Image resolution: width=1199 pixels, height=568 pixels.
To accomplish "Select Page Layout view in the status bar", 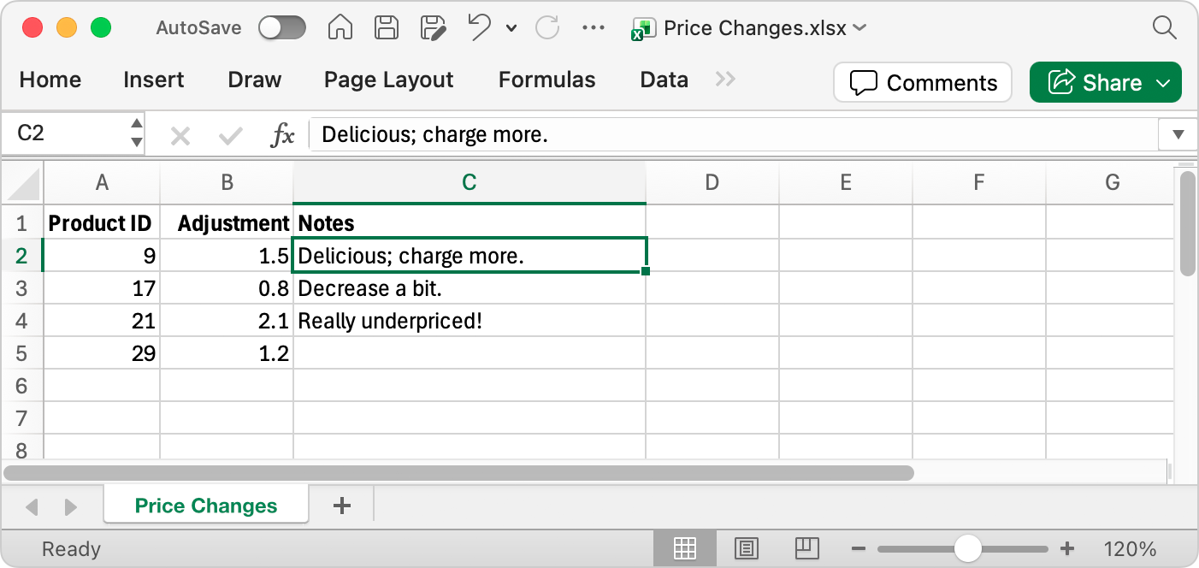I will click(x=746, y=548).
